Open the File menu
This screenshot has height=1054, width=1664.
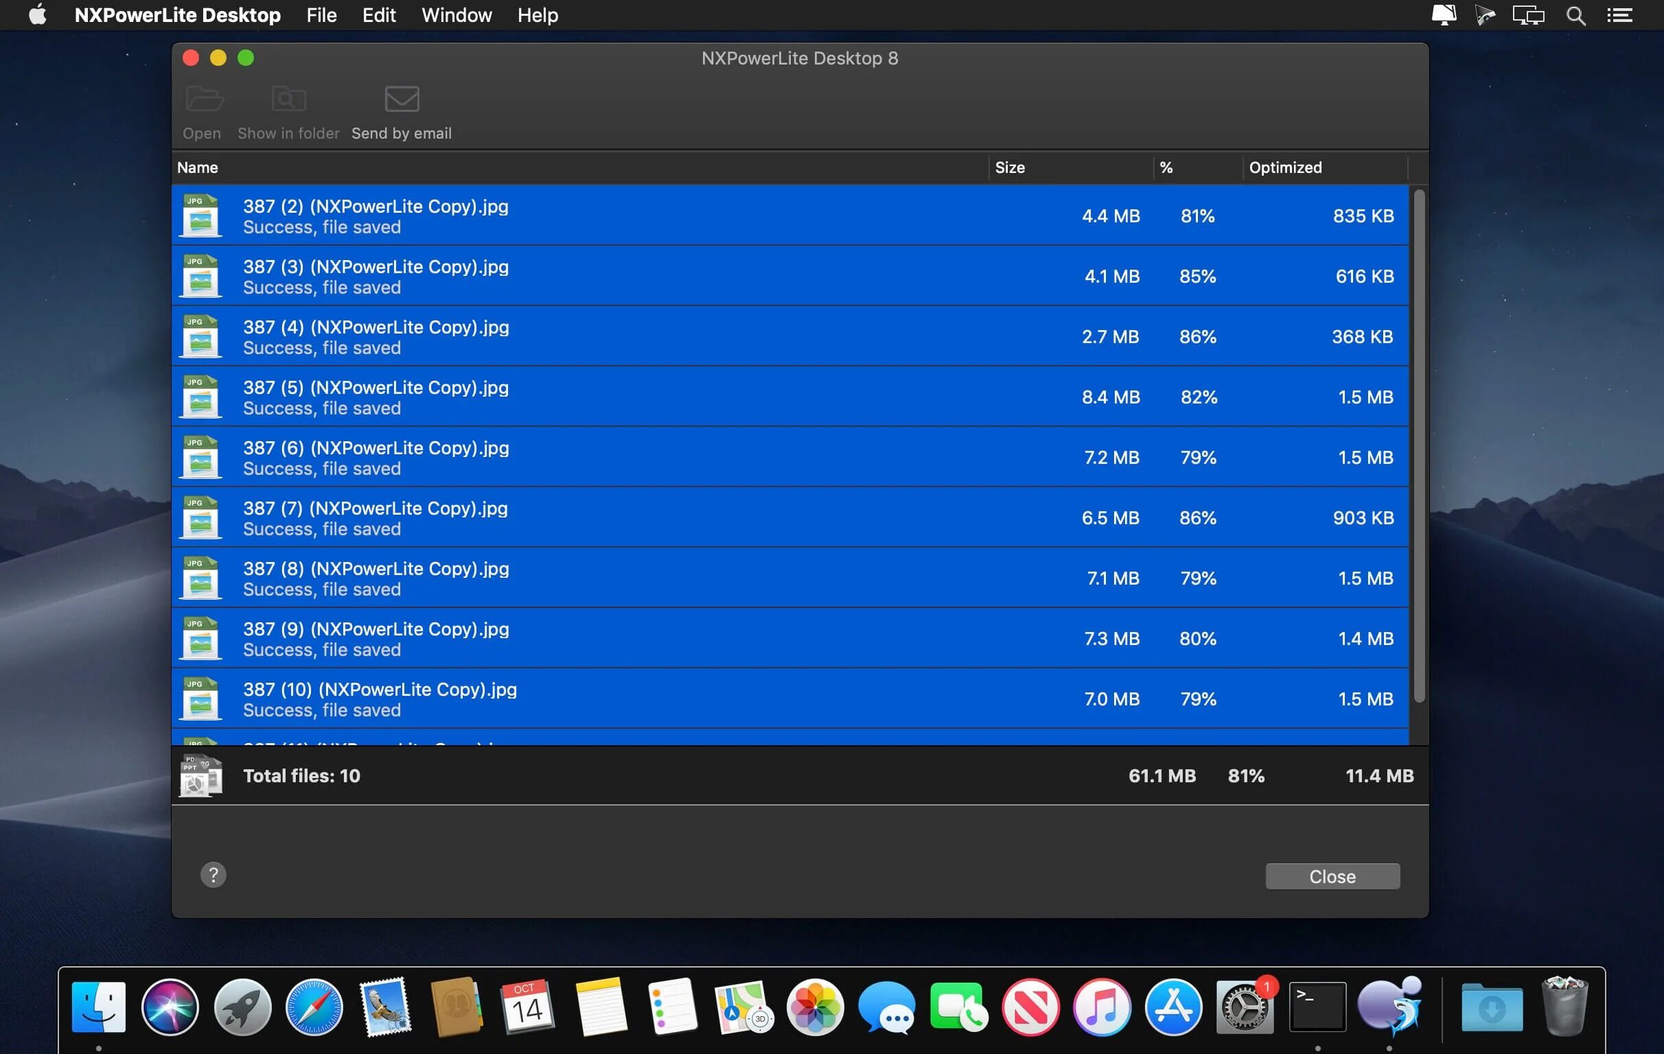pyautogui.click(x=321, y=15)
